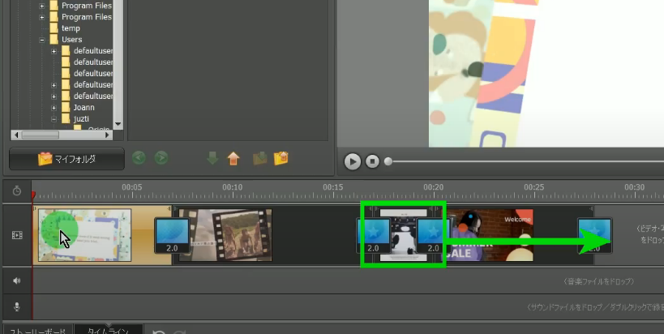The height and width of the screenshot is (334, 664).
Task: Click the stopwatch icon beside the timeline ruler
Action: tap(17, 192)
